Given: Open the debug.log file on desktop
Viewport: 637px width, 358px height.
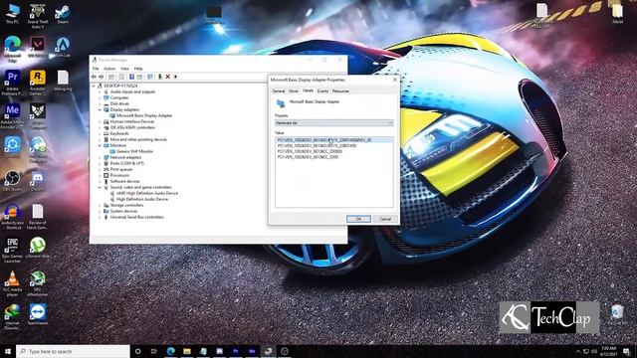Looking at the screenshot, I should click(x=63, y=81).
